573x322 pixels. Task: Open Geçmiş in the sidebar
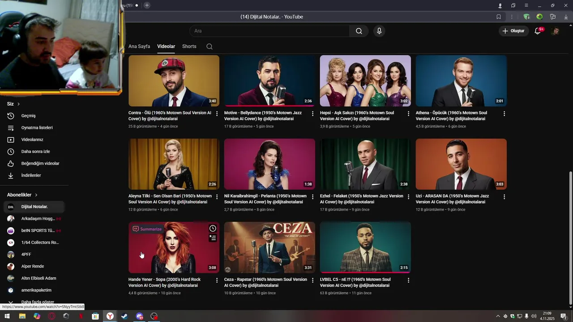tap(34, 116)
